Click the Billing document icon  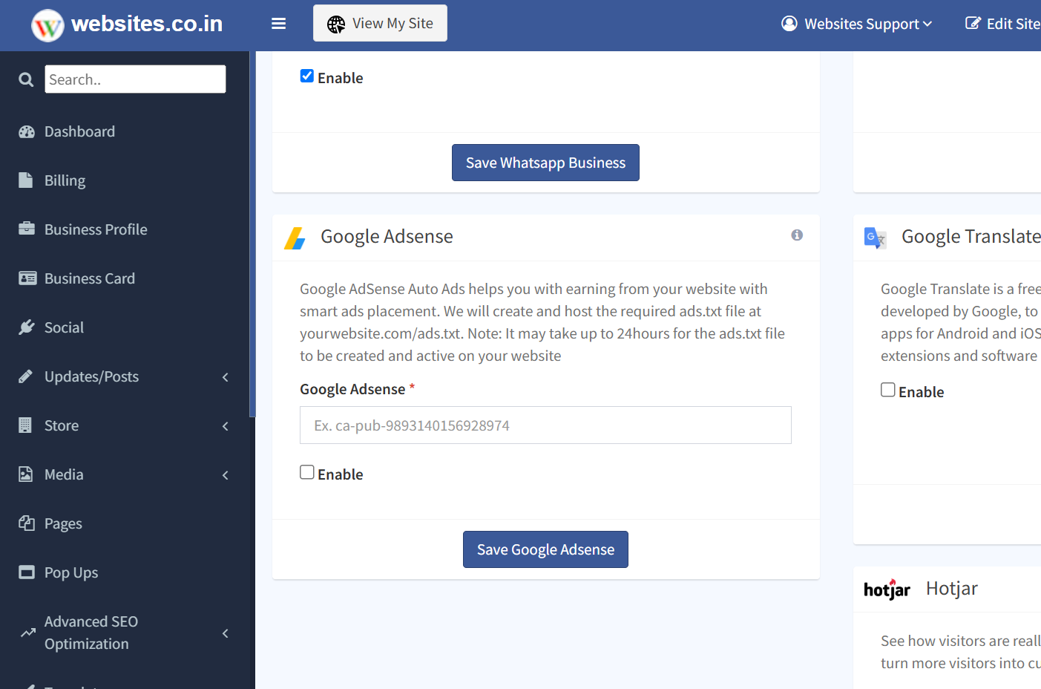[26, 180]
